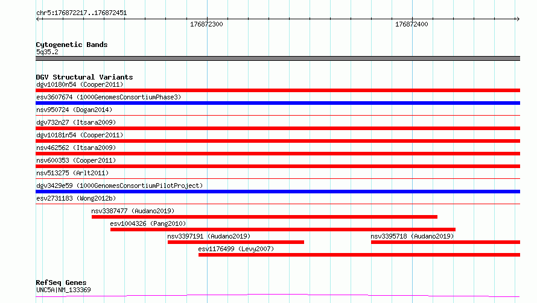Screen dimensions: 537x303
Task: Open variant label nsv462562 (Itsara2009)
Action: point(76,148)
